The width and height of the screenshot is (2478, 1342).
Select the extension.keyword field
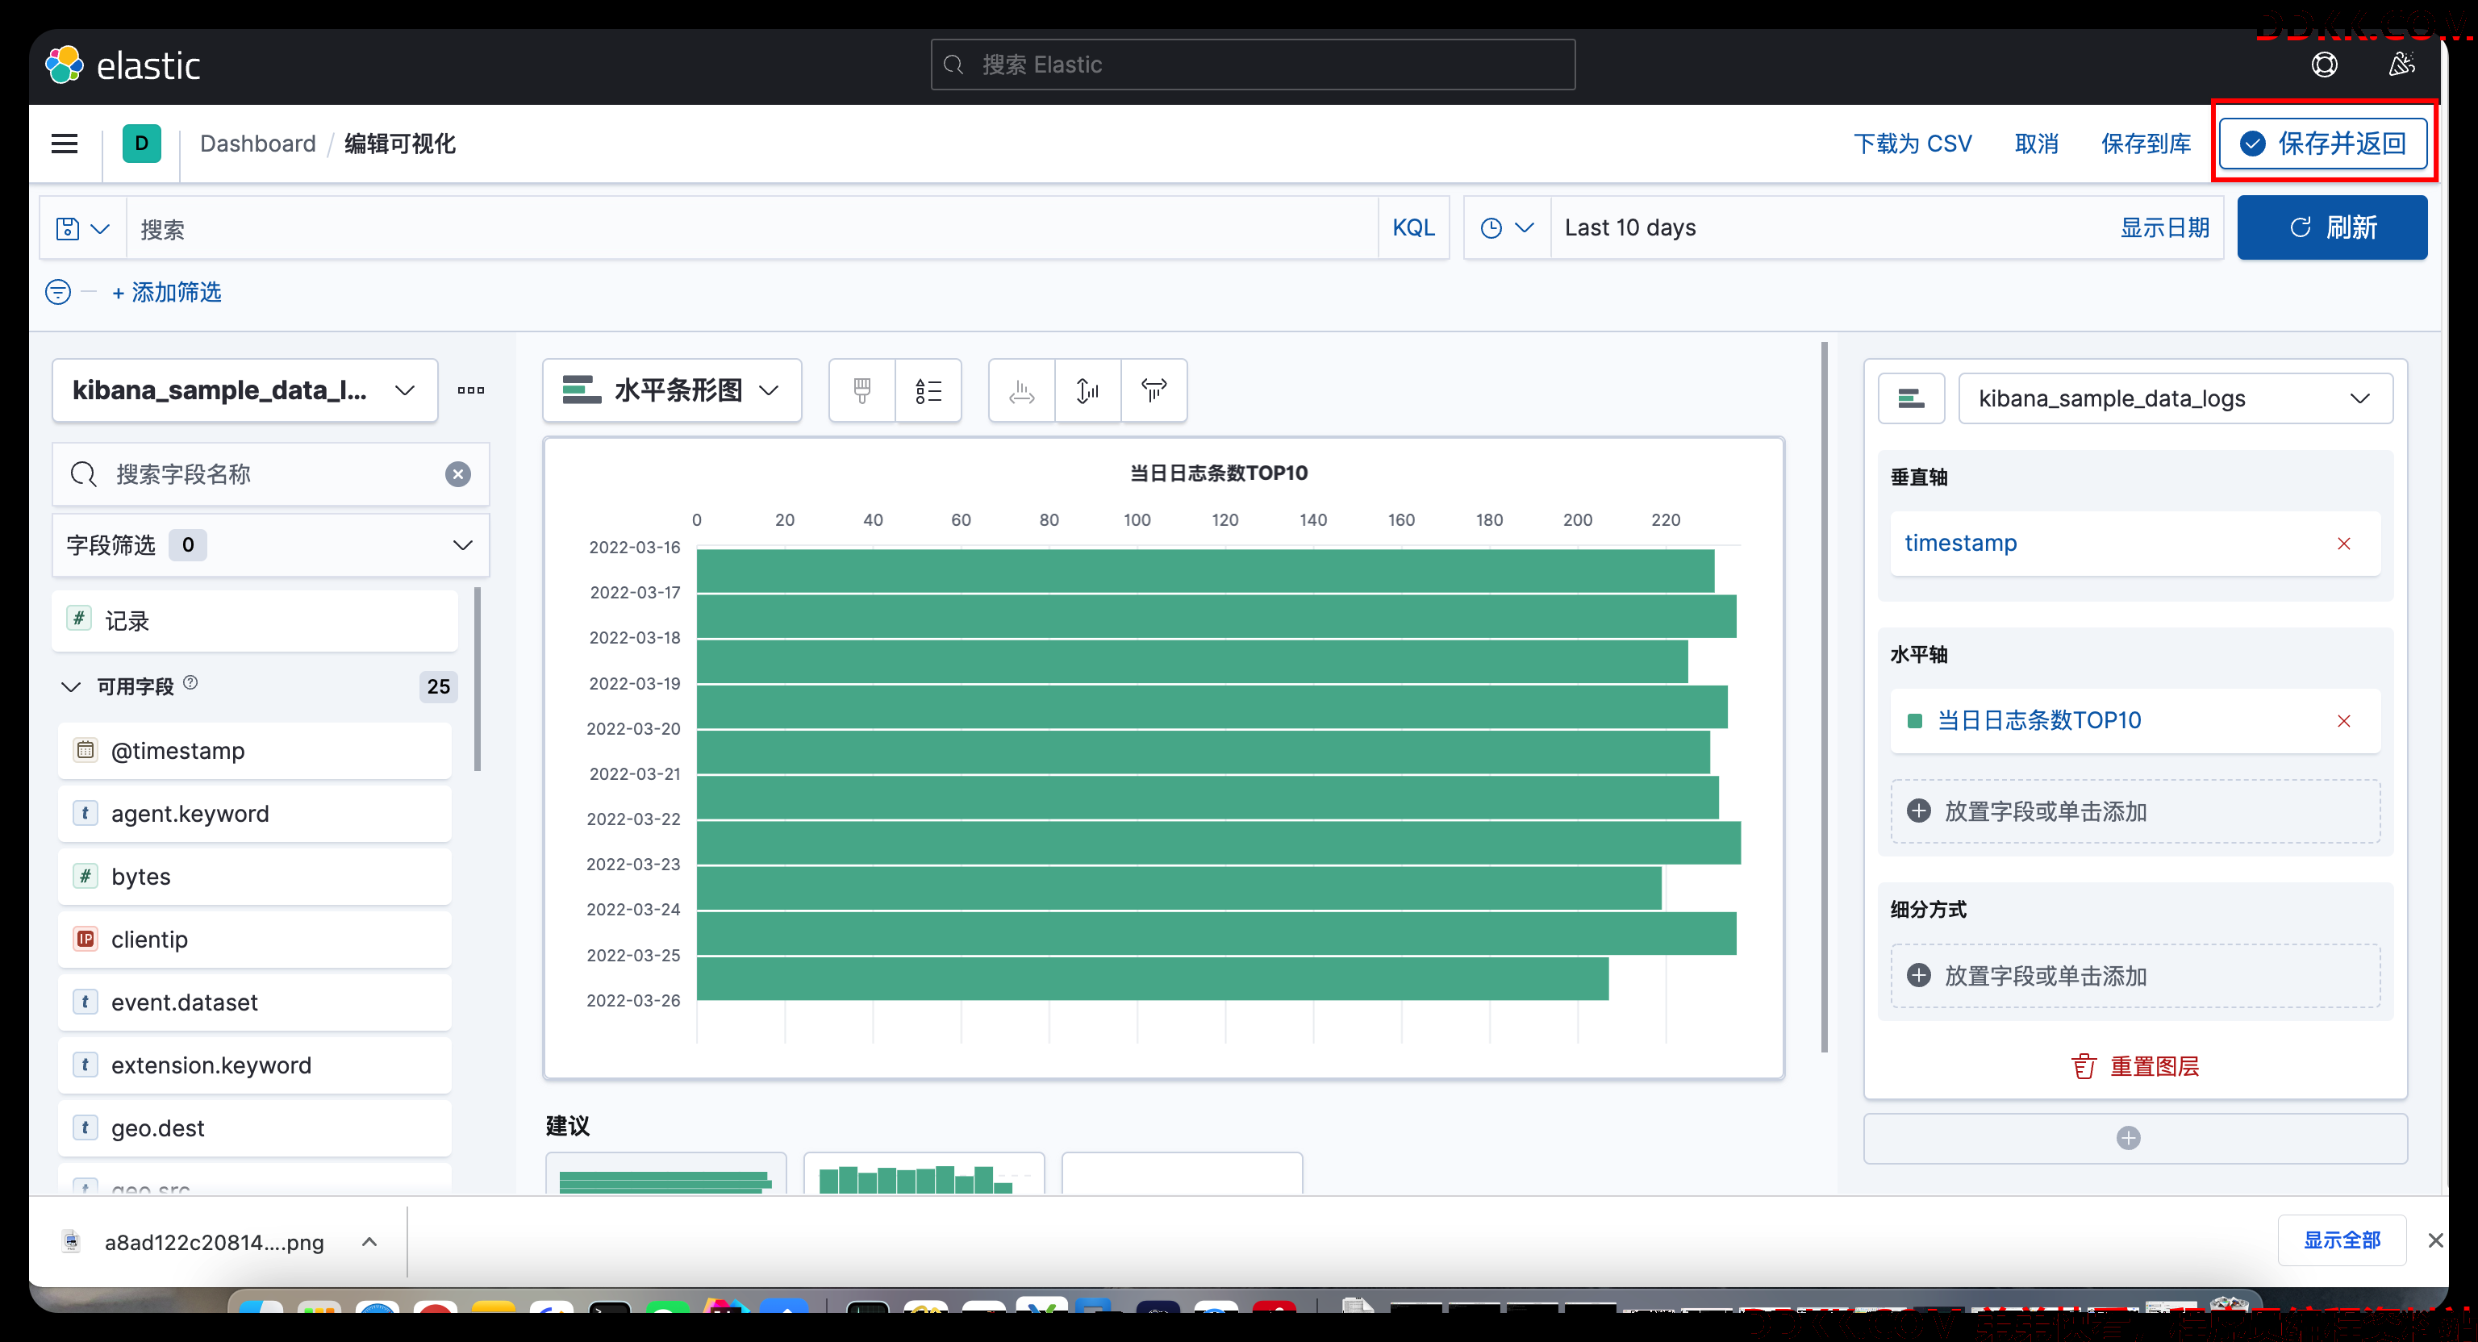254,1065
